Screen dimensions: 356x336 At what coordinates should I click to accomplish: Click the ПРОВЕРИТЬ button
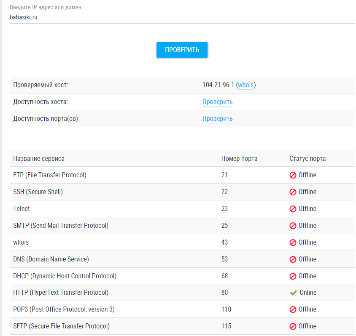point(182,50)
